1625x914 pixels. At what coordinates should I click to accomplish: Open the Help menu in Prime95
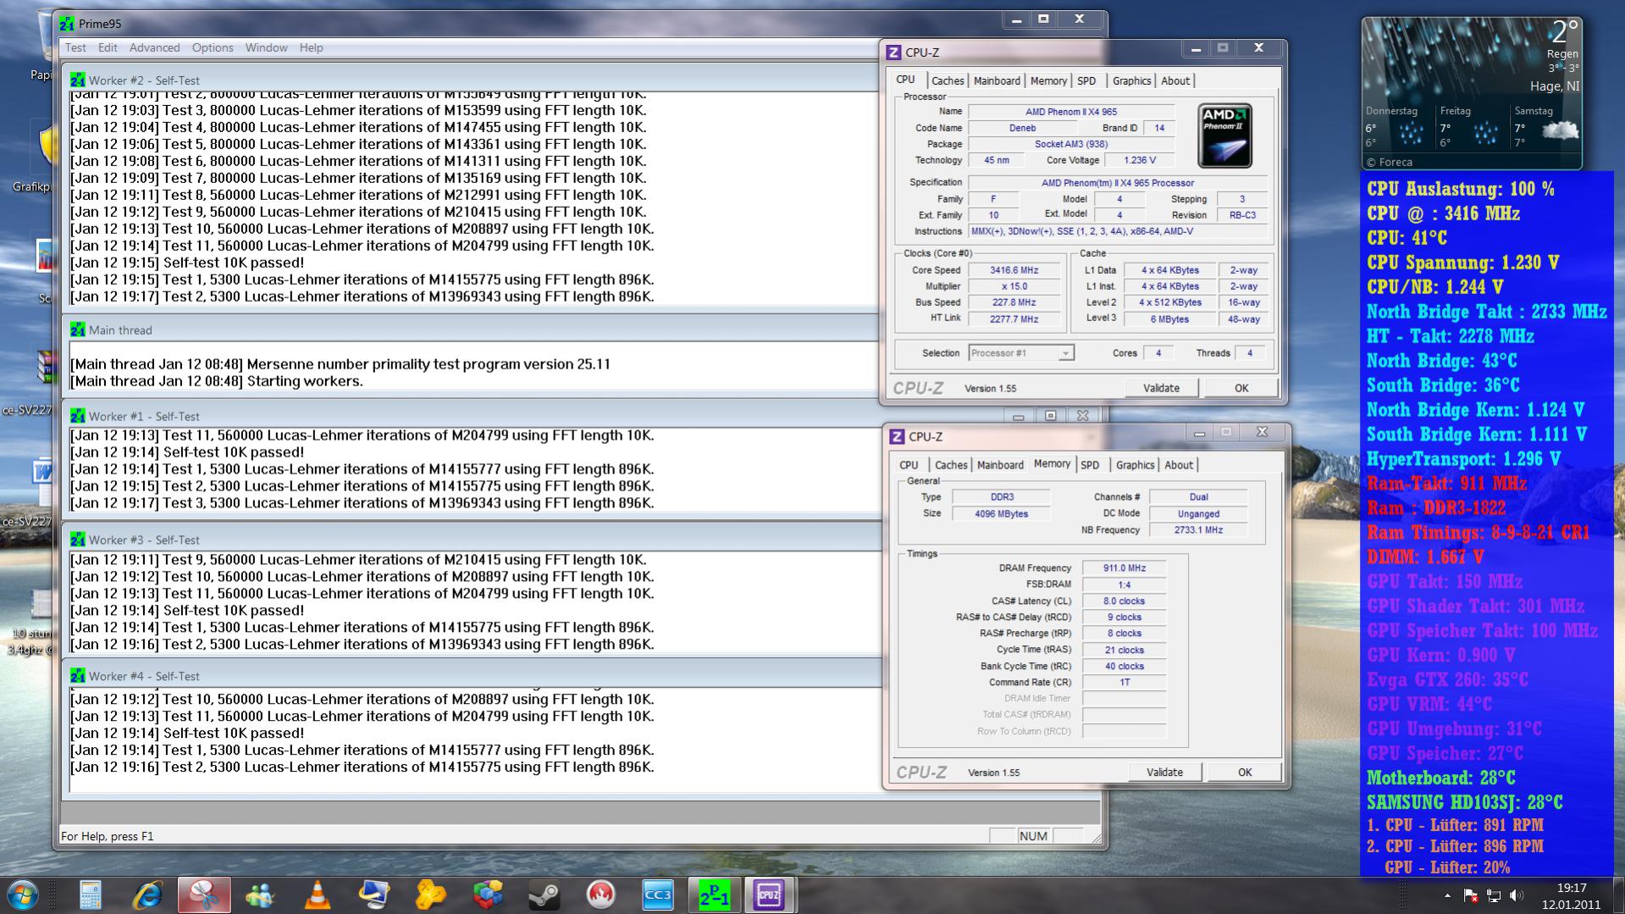point(311,47)
